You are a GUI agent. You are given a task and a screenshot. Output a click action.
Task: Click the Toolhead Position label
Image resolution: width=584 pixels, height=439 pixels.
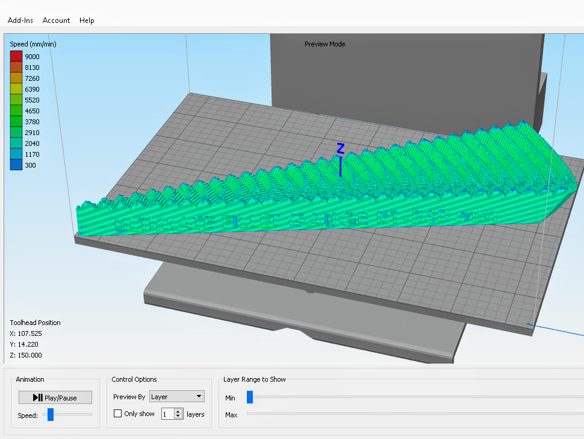(x=35, y=323)
